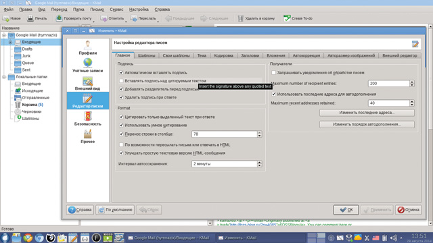This screenshot has height=243, width=433.
Task: Click the По умолчанию button
Action: coord(115,210)
